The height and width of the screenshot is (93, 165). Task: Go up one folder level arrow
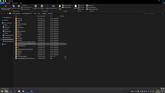[x=8, y=13]
